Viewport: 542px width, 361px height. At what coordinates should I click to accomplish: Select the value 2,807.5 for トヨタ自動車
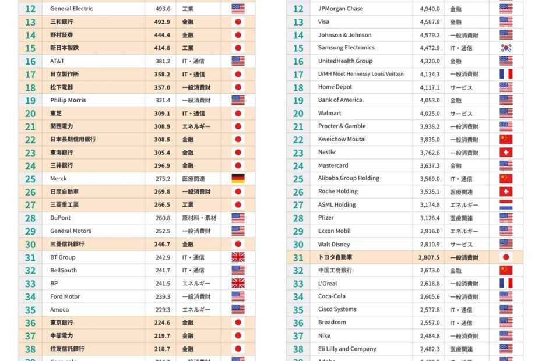[x=429, y=257]
